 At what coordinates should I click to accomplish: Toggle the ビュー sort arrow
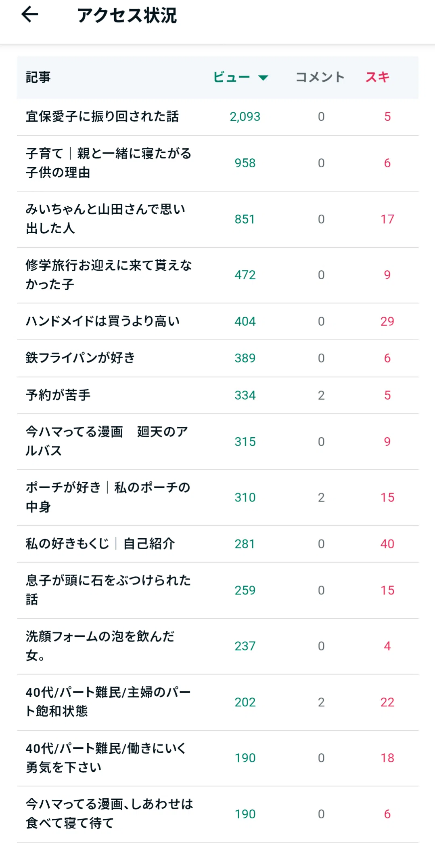tap(263, 78)
